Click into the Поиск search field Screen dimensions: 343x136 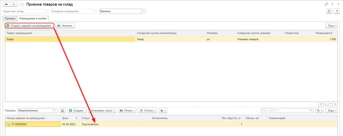(x=285, y=110)
